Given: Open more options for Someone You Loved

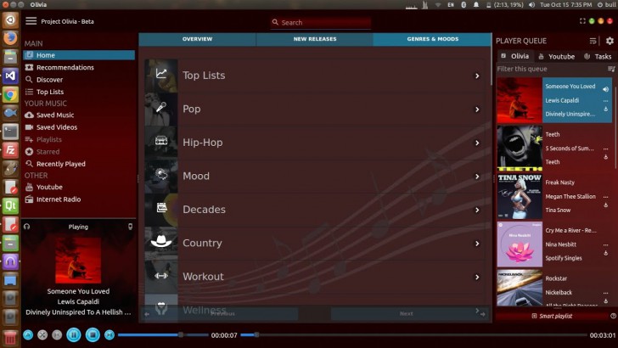Looking at the screenshot, I should [x=605, y=101].
